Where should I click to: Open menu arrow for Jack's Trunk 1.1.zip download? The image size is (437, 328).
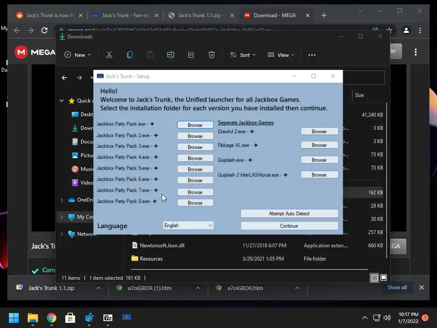click(x=99, y=288)
